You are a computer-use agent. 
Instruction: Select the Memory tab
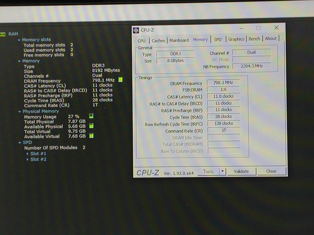tap(200, 39)
